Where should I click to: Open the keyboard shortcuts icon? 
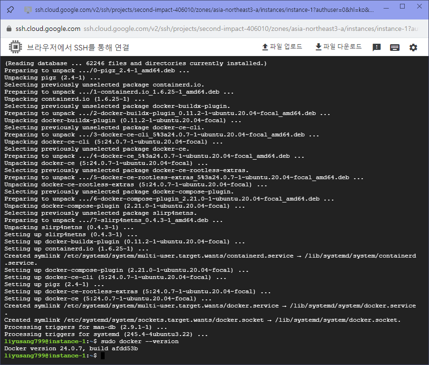click(395, 48)
